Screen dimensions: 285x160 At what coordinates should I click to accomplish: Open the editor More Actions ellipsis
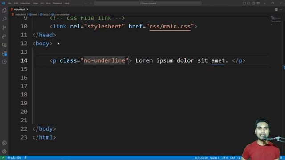281,9
